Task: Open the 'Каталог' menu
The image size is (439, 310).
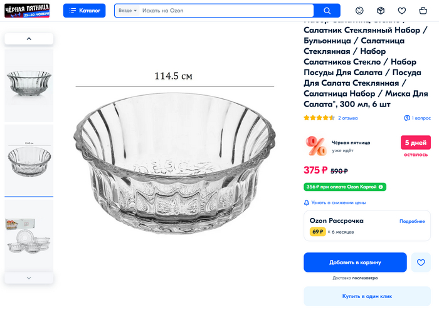Action: click(84, 11)
